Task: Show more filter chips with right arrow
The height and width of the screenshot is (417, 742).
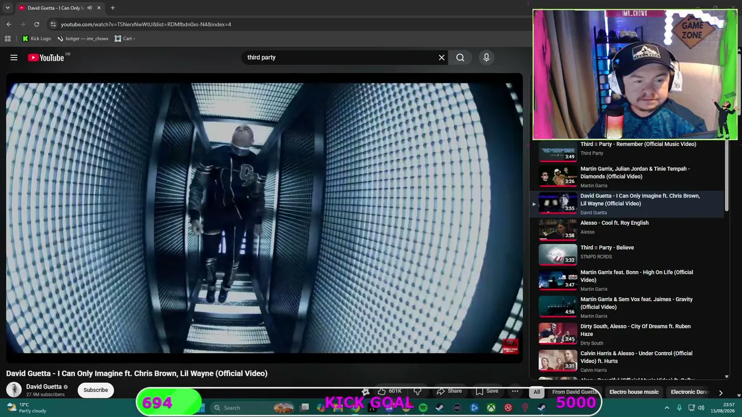Action: click(721, 392)
